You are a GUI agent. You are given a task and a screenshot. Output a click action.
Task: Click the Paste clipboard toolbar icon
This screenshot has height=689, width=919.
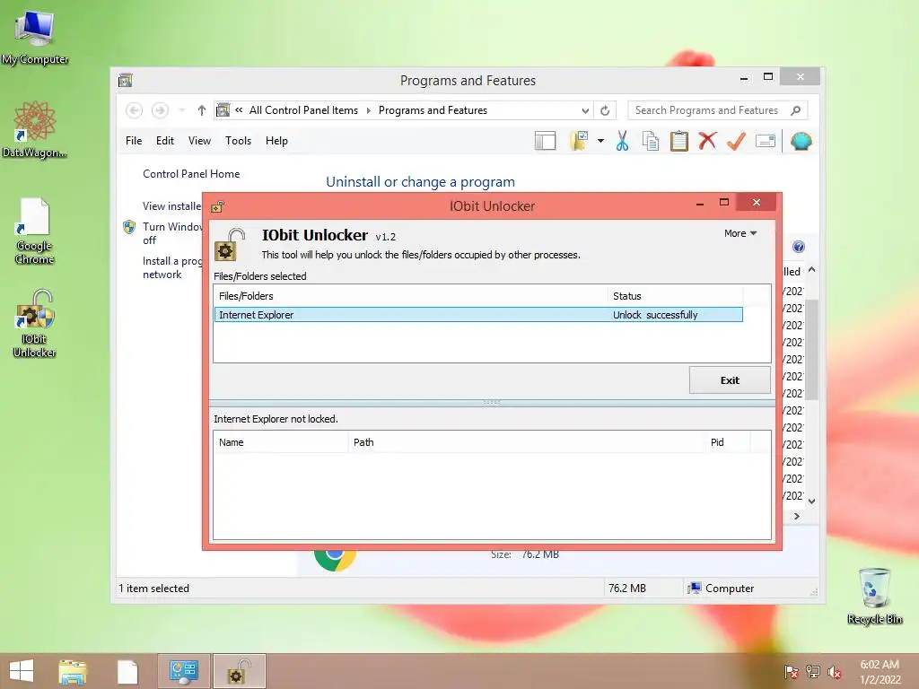point(678,141)
